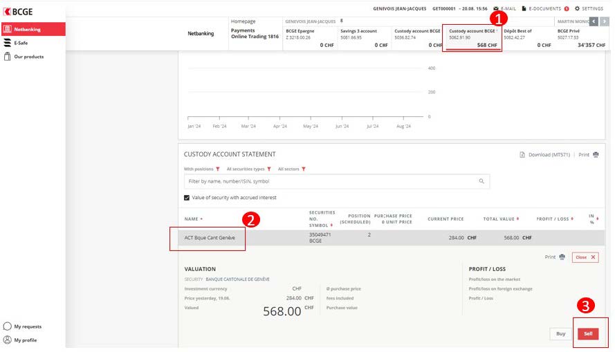The image size is (615, 352).
Task: Print the custody account statement
Action: click(x=588, y=155)
